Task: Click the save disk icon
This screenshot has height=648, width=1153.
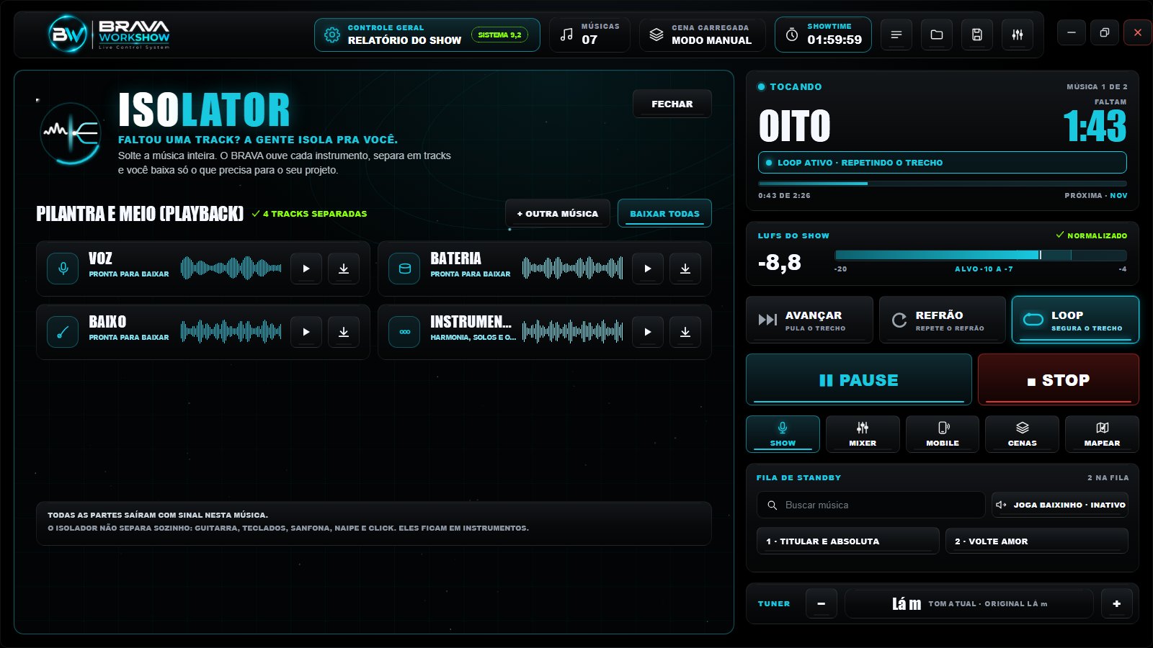Action: tap(977, 35)
